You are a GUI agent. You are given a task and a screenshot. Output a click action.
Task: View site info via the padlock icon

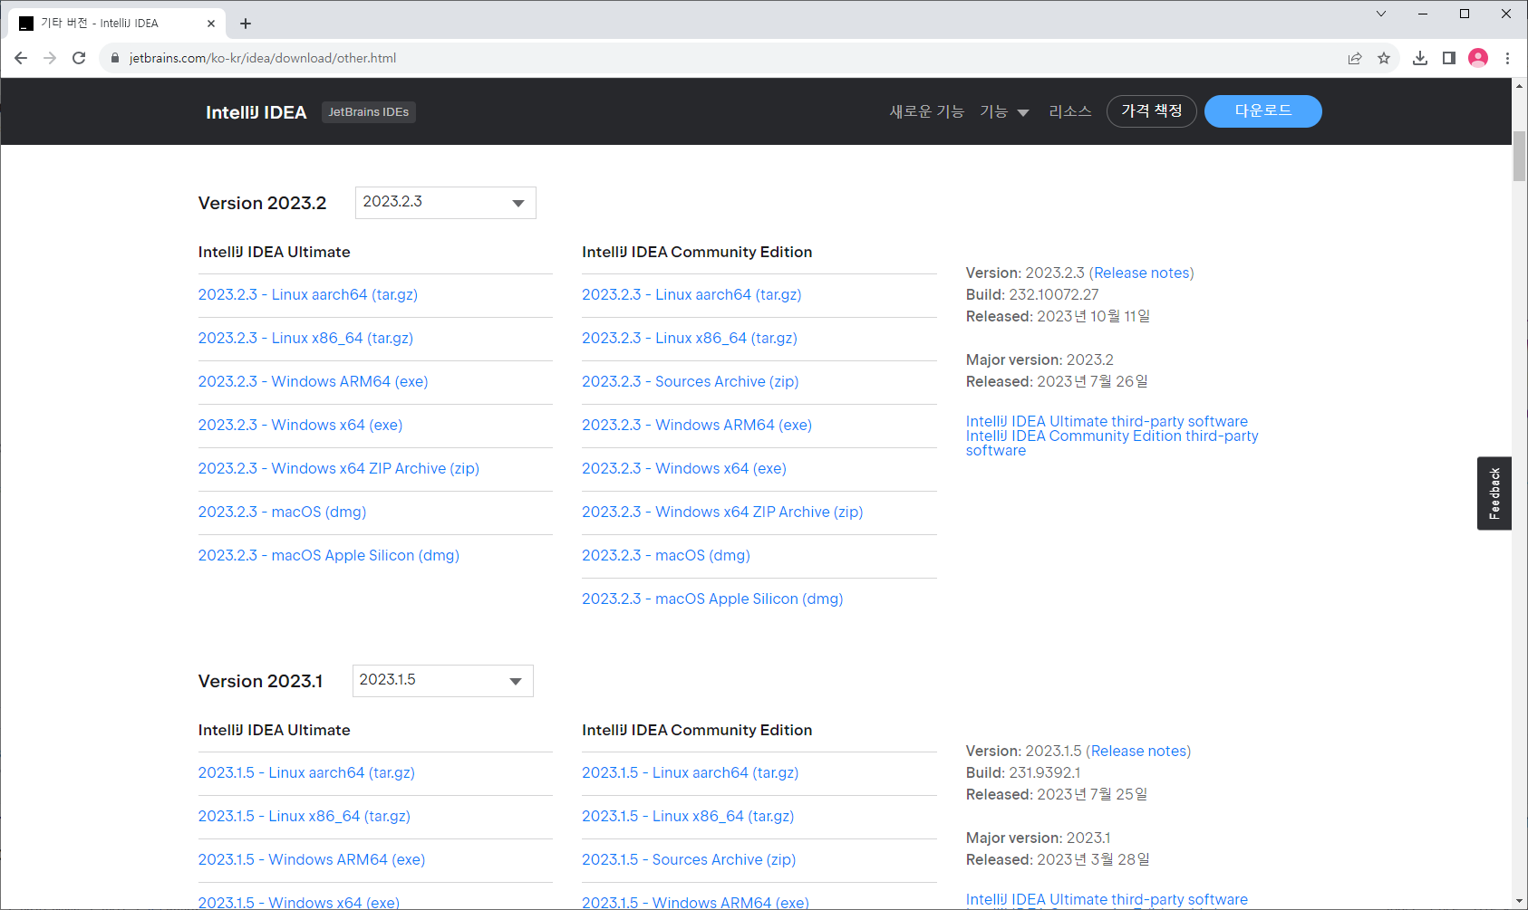[x=115, y=58]
